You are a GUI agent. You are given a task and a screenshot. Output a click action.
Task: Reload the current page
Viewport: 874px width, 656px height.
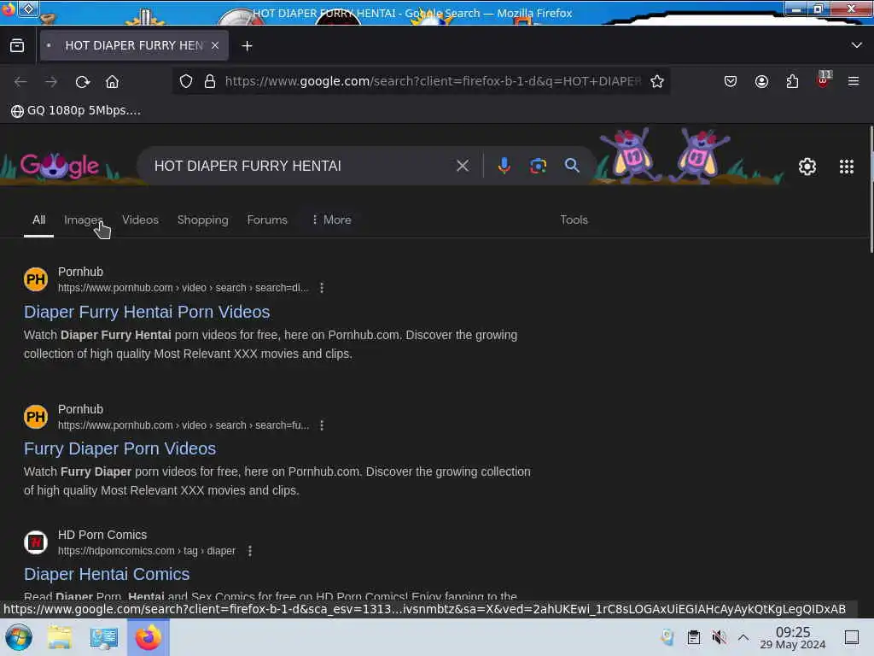[83, 82]
